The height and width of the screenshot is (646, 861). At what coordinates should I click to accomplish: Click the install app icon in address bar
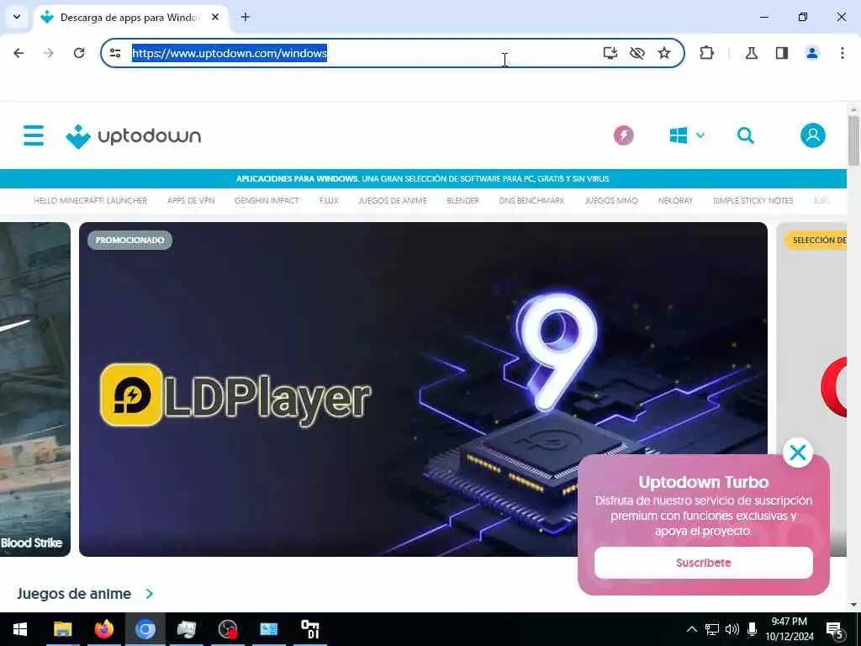pos(610,53)
